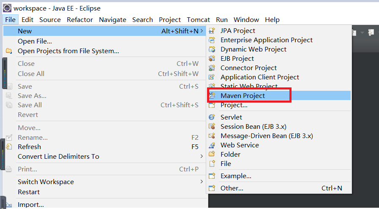This screenshot has height=209, width=379.
Task: Open the Navigate menu
Action: (112, 19)
